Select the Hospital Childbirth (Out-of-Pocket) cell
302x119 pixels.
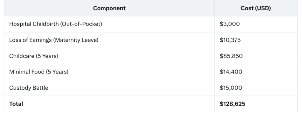[109, 24]
